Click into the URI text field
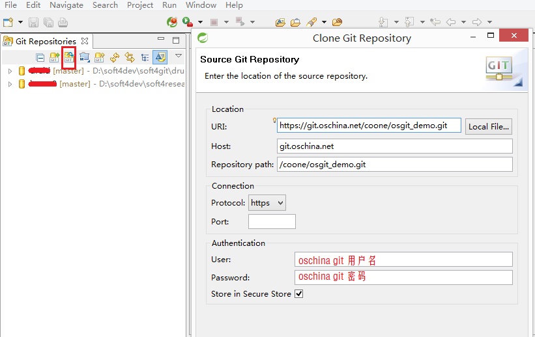The height and width of the screenshot is (337, 535). pyautogui.click(x=369, y=126)
